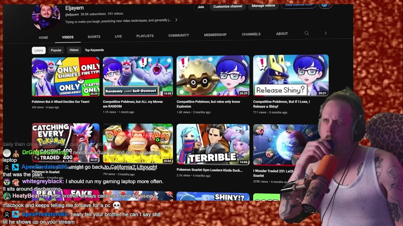
Task: Click ApexPredator083 in the California chat message
Action: (45, 167)
